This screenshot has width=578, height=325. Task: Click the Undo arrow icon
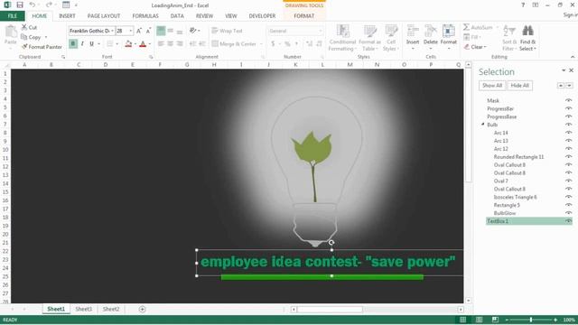click(x=33, y=5)
